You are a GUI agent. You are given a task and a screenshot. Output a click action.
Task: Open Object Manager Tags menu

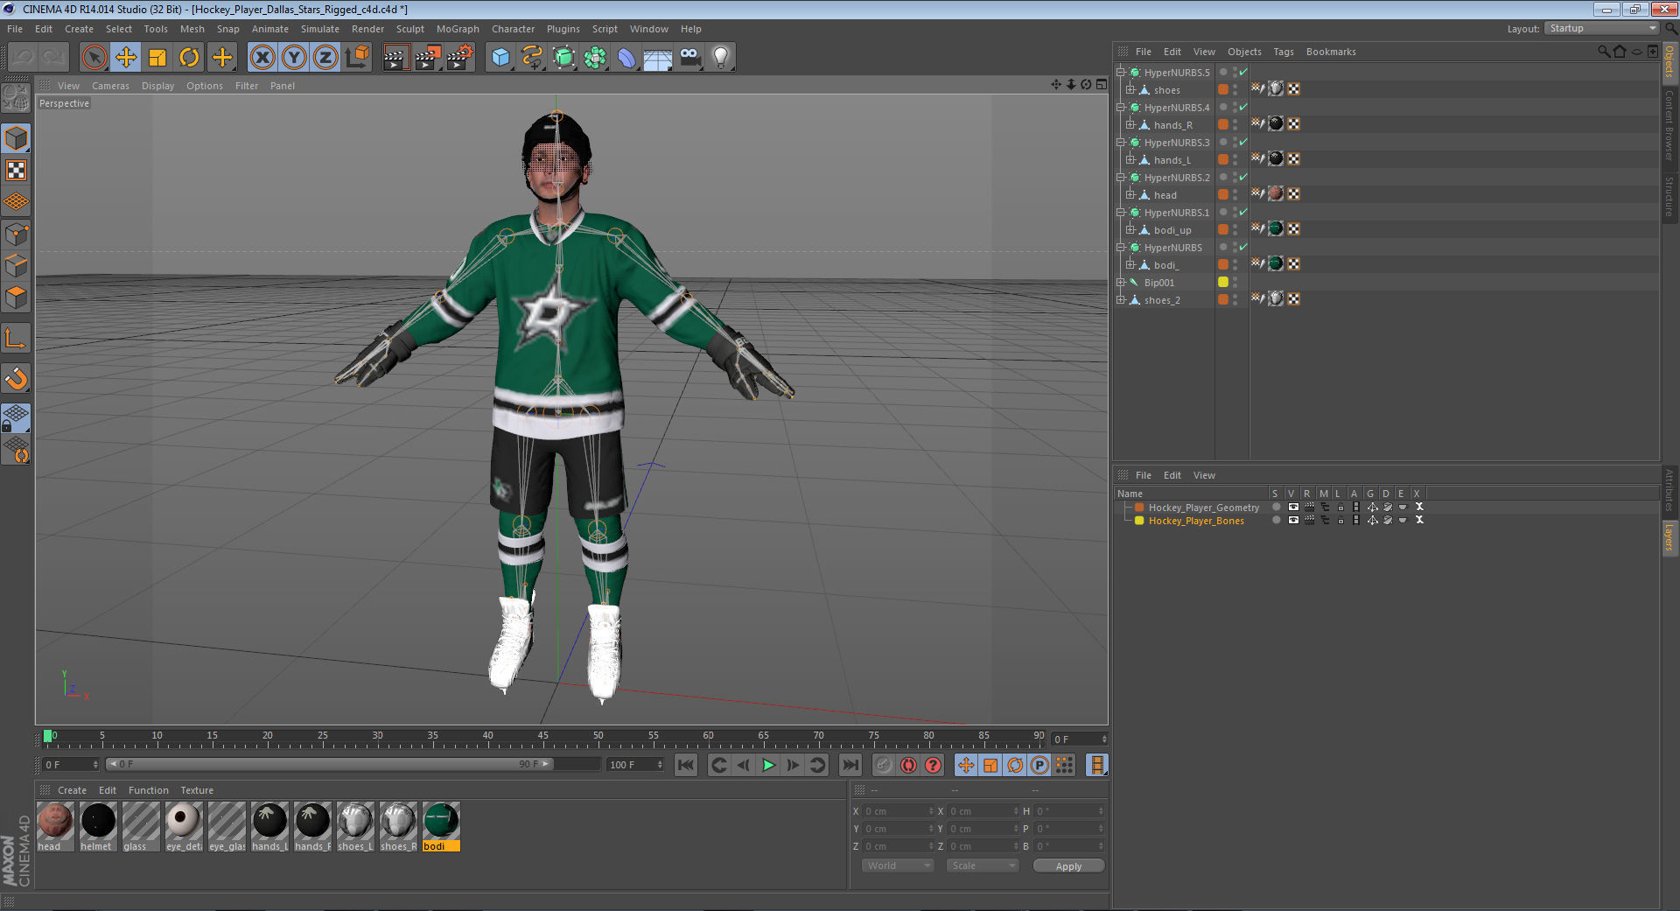pyautogui.click(x=1283, y=52)
